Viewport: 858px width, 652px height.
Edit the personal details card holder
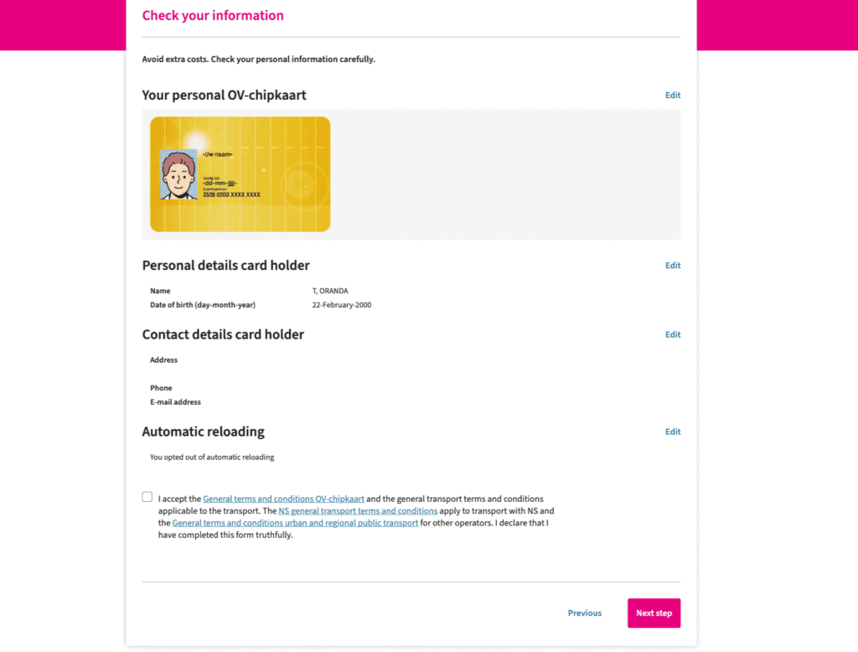(x=673, y=266)
